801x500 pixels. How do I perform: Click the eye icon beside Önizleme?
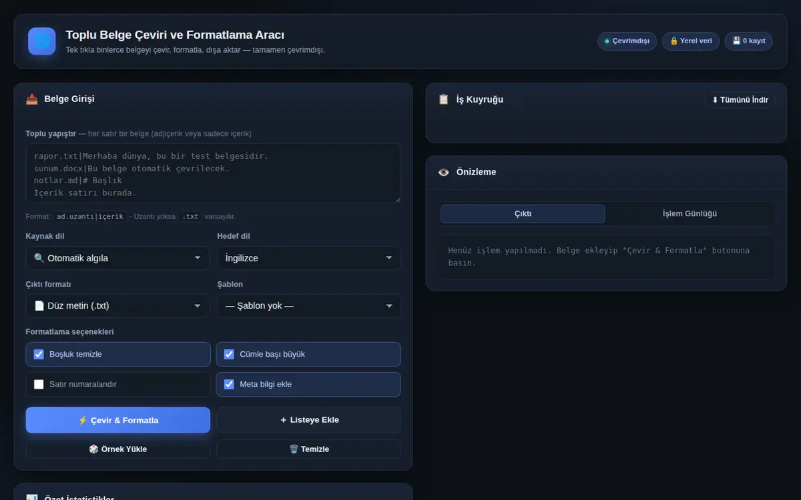[x=444, y=172]
